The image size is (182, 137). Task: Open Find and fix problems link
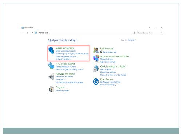63,59
